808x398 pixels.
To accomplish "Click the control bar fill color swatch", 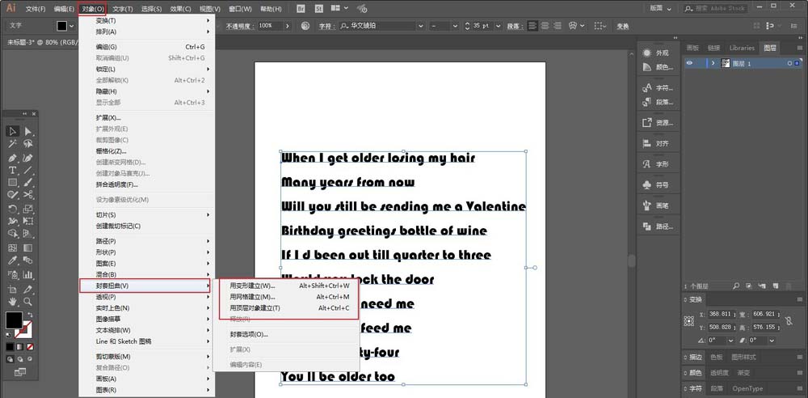I will click(62, 26).
